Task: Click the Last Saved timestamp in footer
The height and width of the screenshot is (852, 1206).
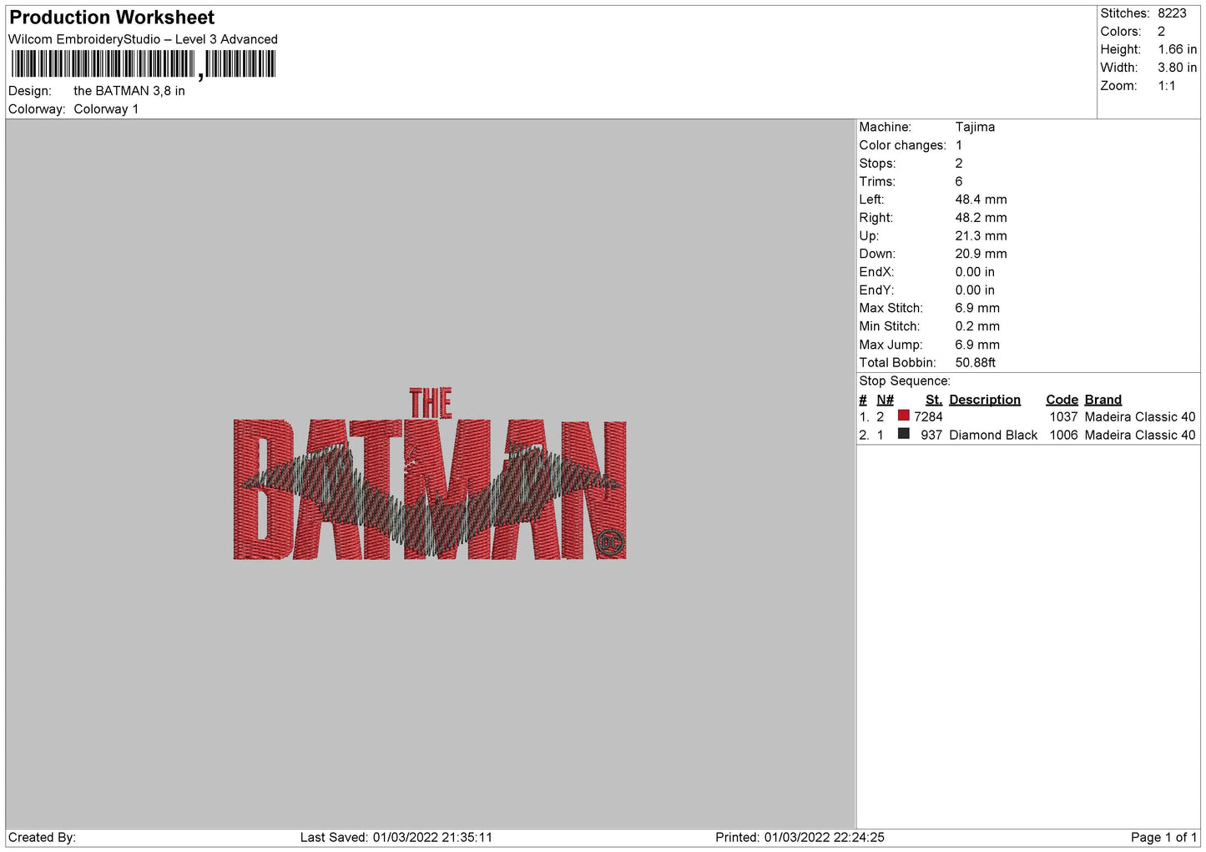Action: pyautogui.click(x=396, y=837)
